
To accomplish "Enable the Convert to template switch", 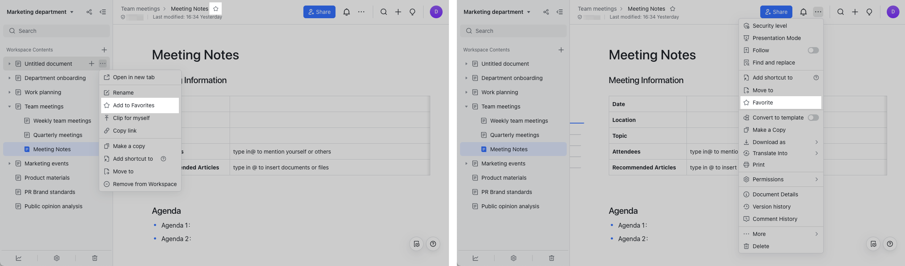I will coord(813,118).
